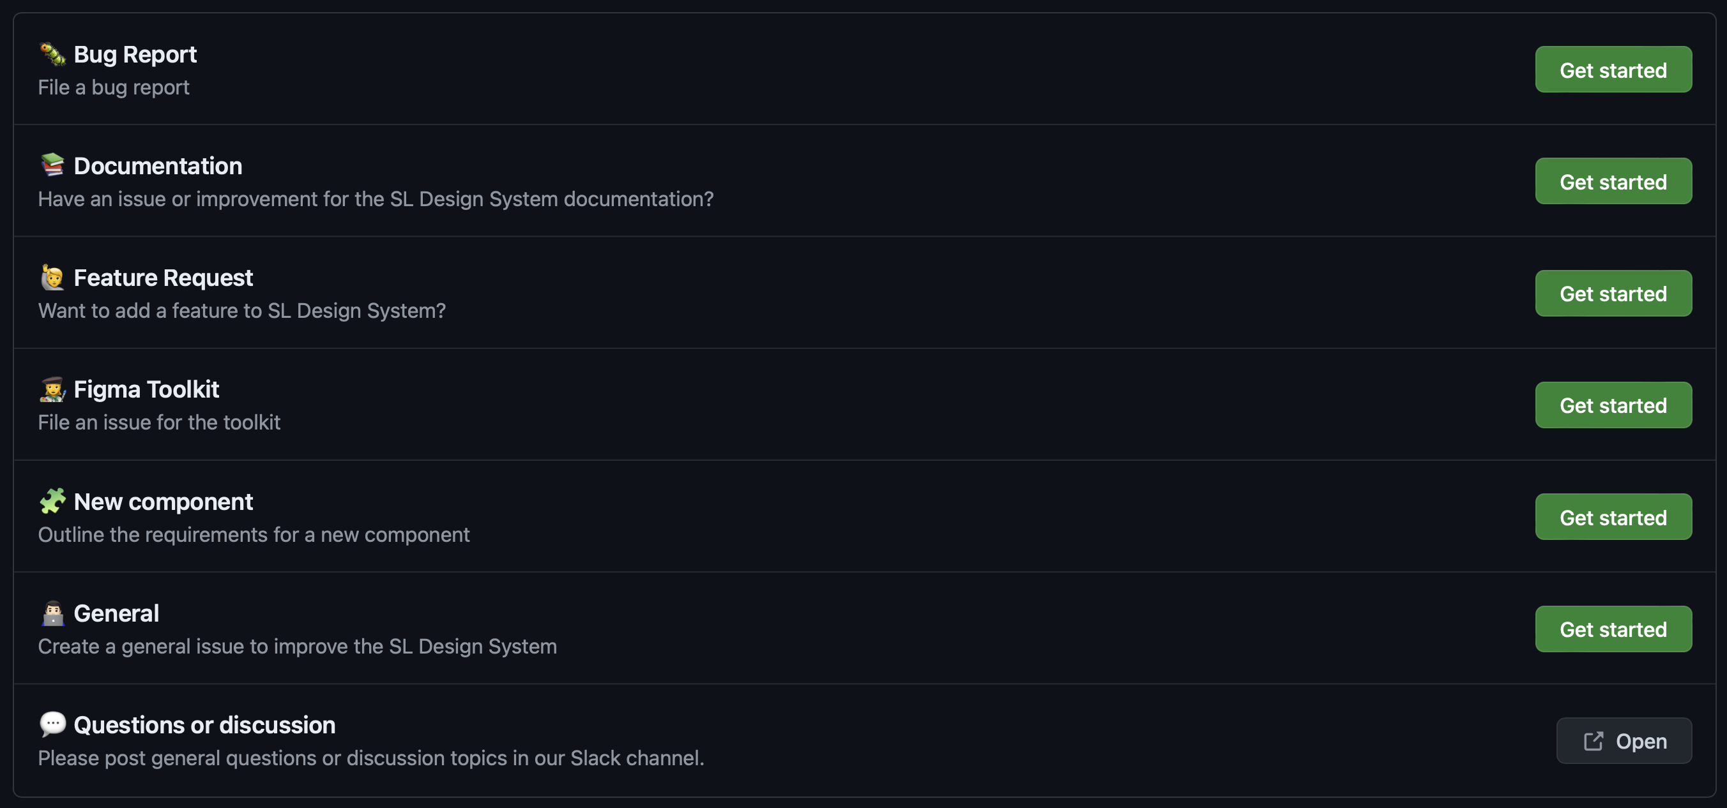
Task: Click the speech bubble icon beside Questions or discussion
Action: [x=52, y=724]
